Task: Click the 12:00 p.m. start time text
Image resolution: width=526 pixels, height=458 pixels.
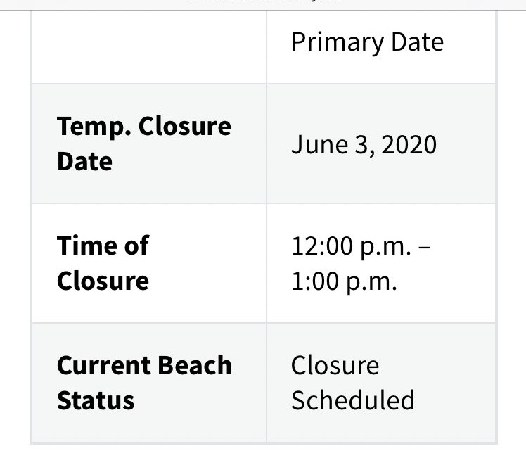Action: coord(349,247)
